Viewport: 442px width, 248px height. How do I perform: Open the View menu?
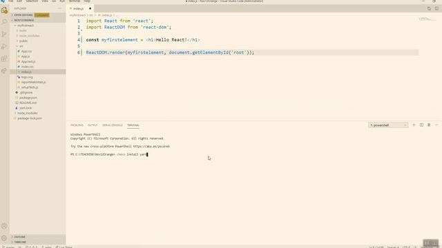pyautogui.click(x=45, y=1)
